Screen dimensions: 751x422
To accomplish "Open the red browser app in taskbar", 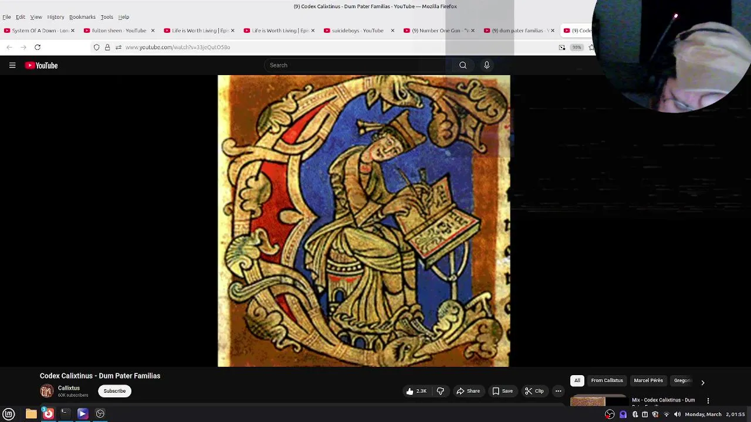I will click(x=48, y=414).
